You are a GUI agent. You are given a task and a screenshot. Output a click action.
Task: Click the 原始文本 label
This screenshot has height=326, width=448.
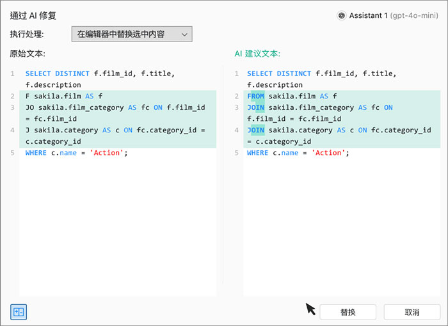[28, 54]
